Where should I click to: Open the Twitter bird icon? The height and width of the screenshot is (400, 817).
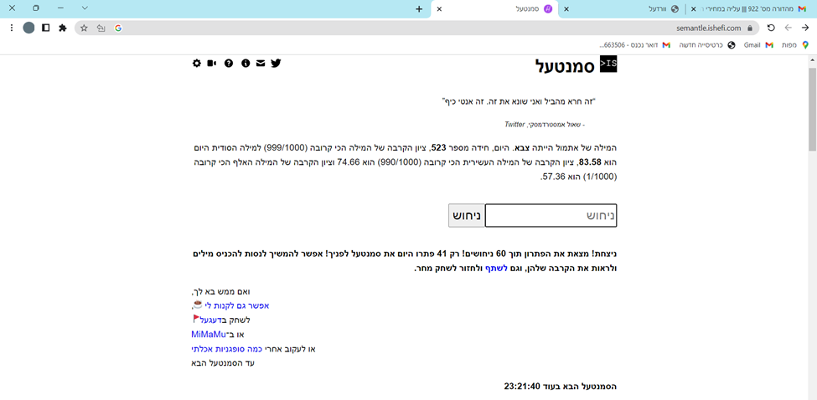click(276, 63)
